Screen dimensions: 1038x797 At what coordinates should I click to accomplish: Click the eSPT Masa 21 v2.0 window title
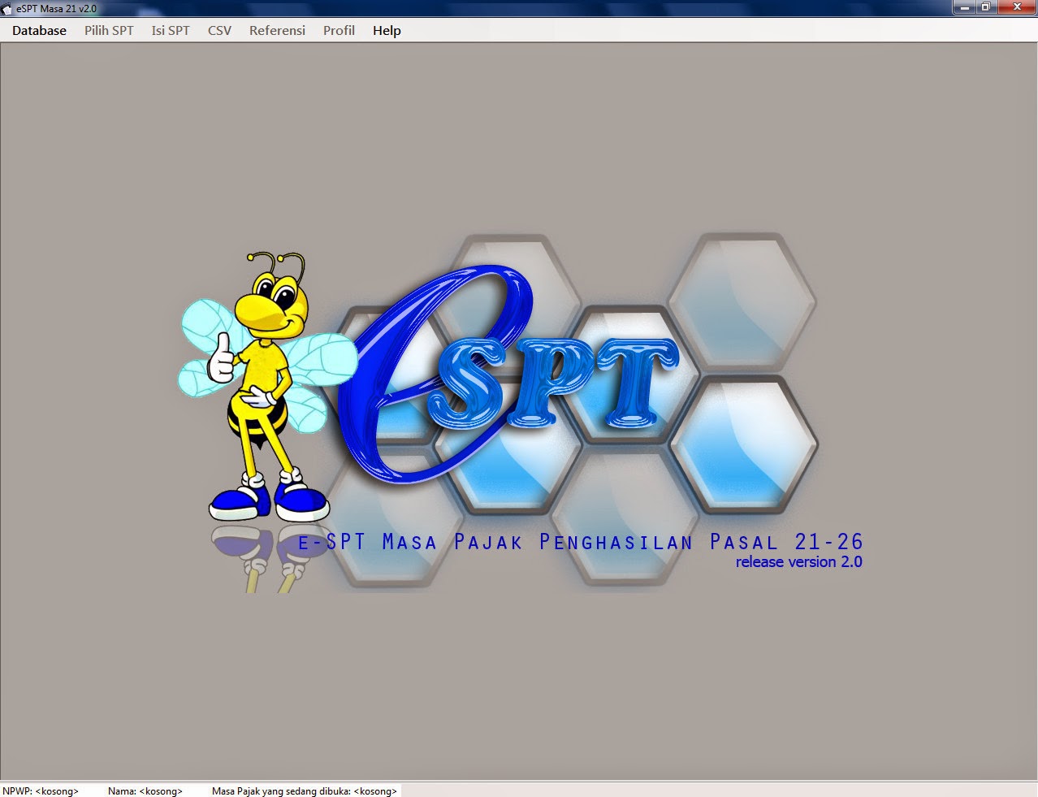[x=56, y=9]
